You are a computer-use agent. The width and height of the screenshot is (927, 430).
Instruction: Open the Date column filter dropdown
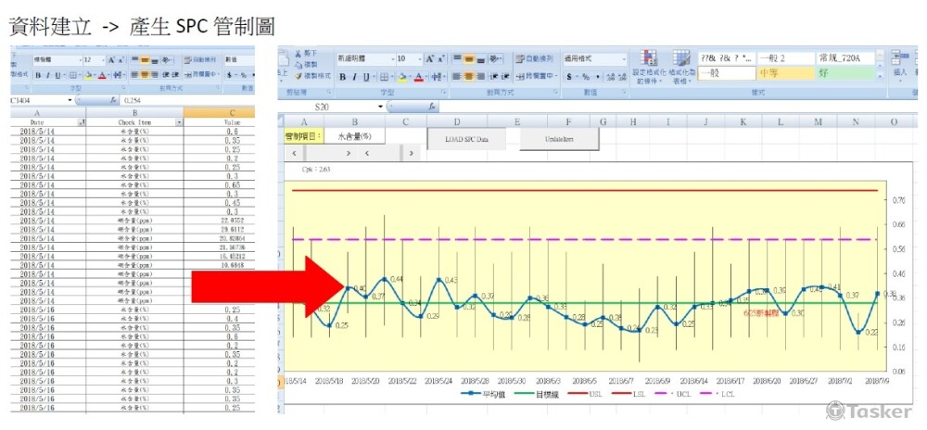click(81, 121)
